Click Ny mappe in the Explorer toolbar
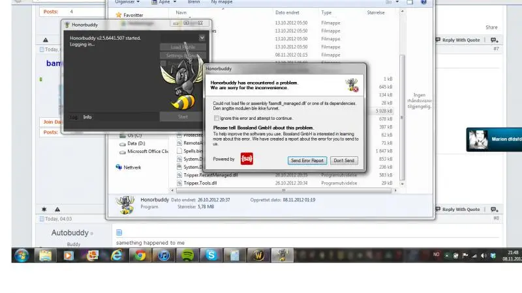Image resolution: width=522 pixels, height=293 pixels. (x=222, y=2)
